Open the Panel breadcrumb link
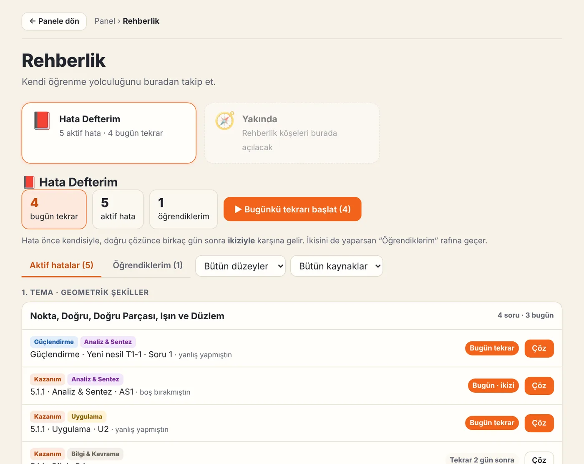This screenshot has height=464, width=584. [x=105, y=21]
